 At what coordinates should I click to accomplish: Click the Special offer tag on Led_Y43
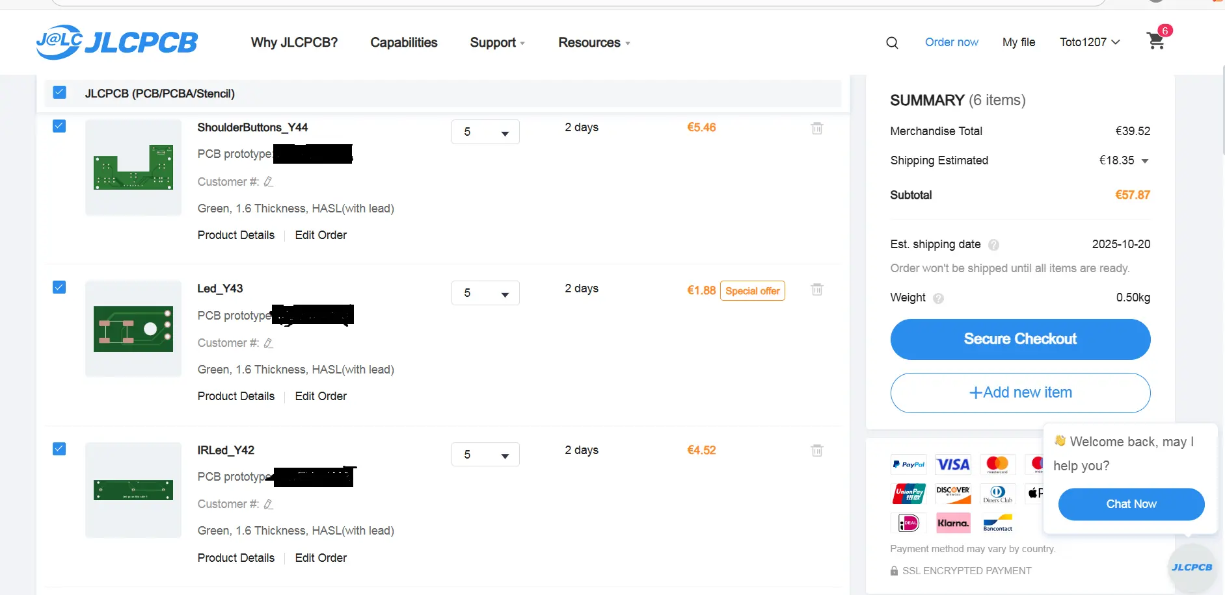753,291
